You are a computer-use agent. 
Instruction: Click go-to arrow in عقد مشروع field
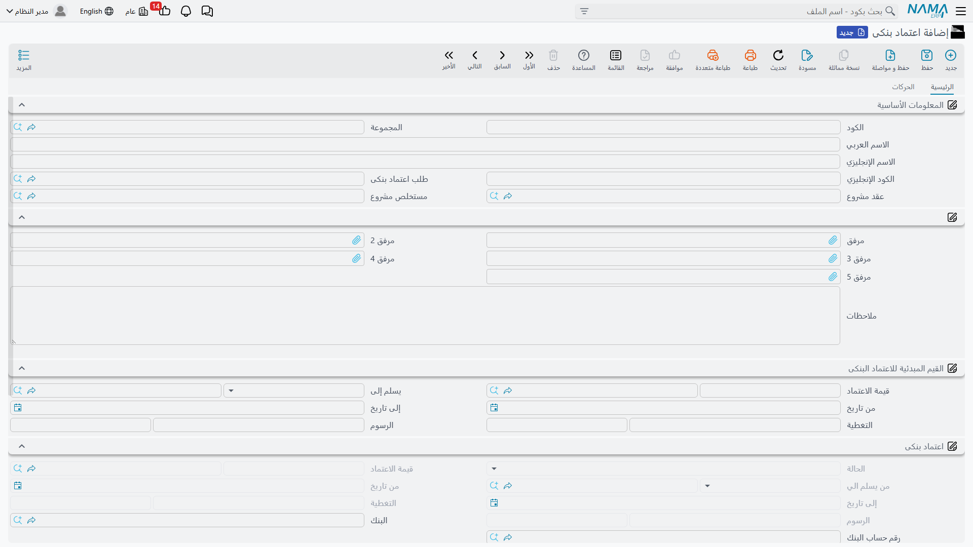[x=508, y=196]
